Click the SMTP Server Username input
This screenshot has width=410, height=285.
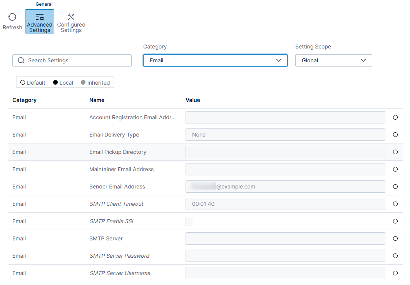point(285,273)
